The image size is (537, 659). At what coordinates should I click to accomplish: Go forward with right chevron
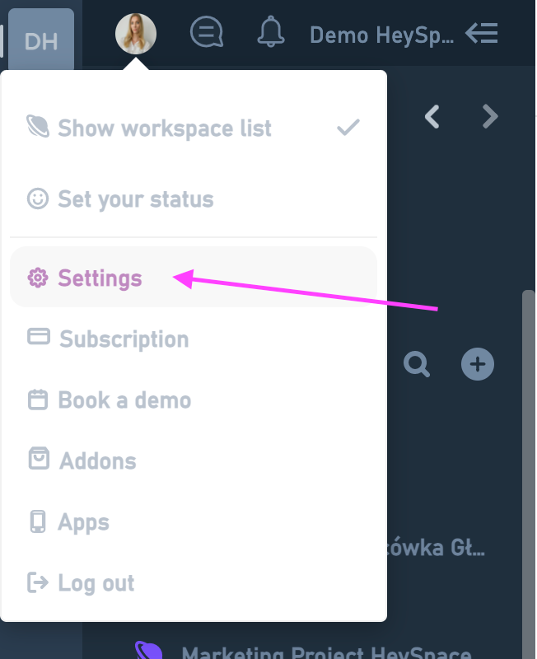click(x=490, y=117)
